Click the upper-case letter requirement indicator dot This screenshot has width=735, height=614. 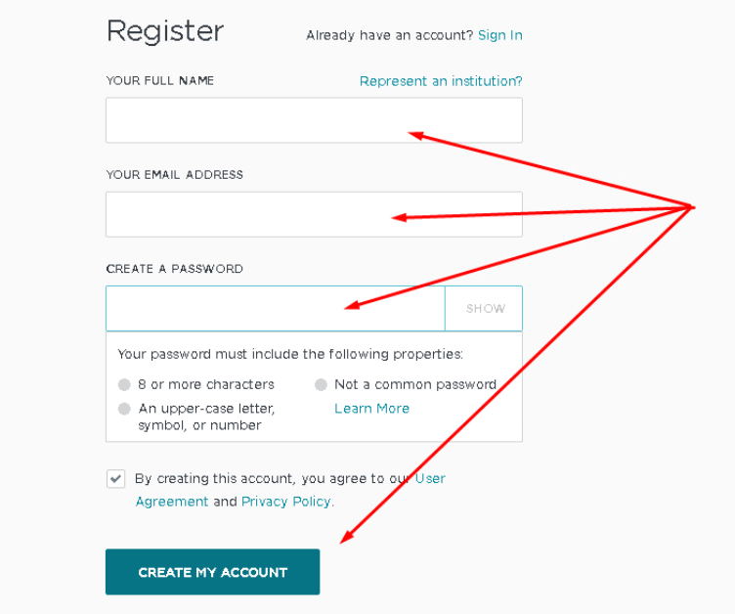124,409
